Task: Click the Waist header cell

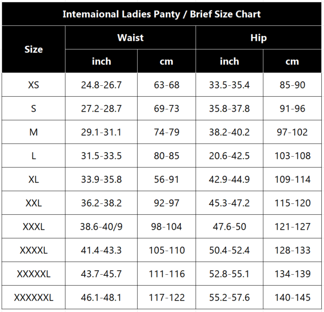Action: 131,38
